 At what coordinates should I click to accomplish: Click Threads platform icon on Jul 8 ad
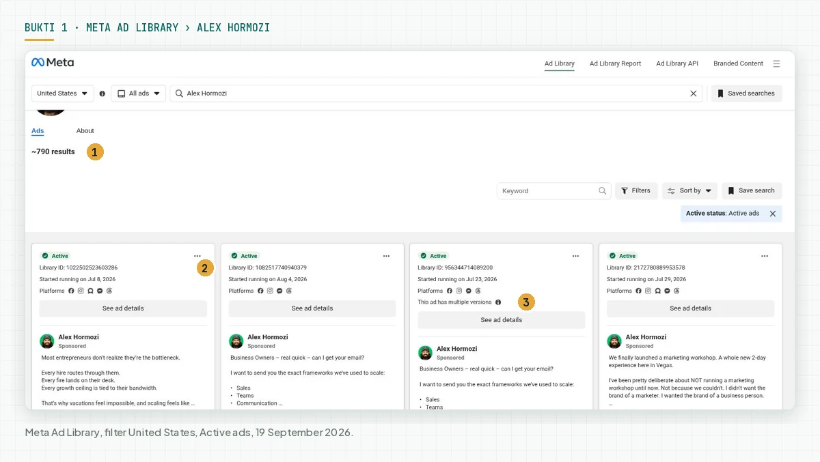coord(109,291)
